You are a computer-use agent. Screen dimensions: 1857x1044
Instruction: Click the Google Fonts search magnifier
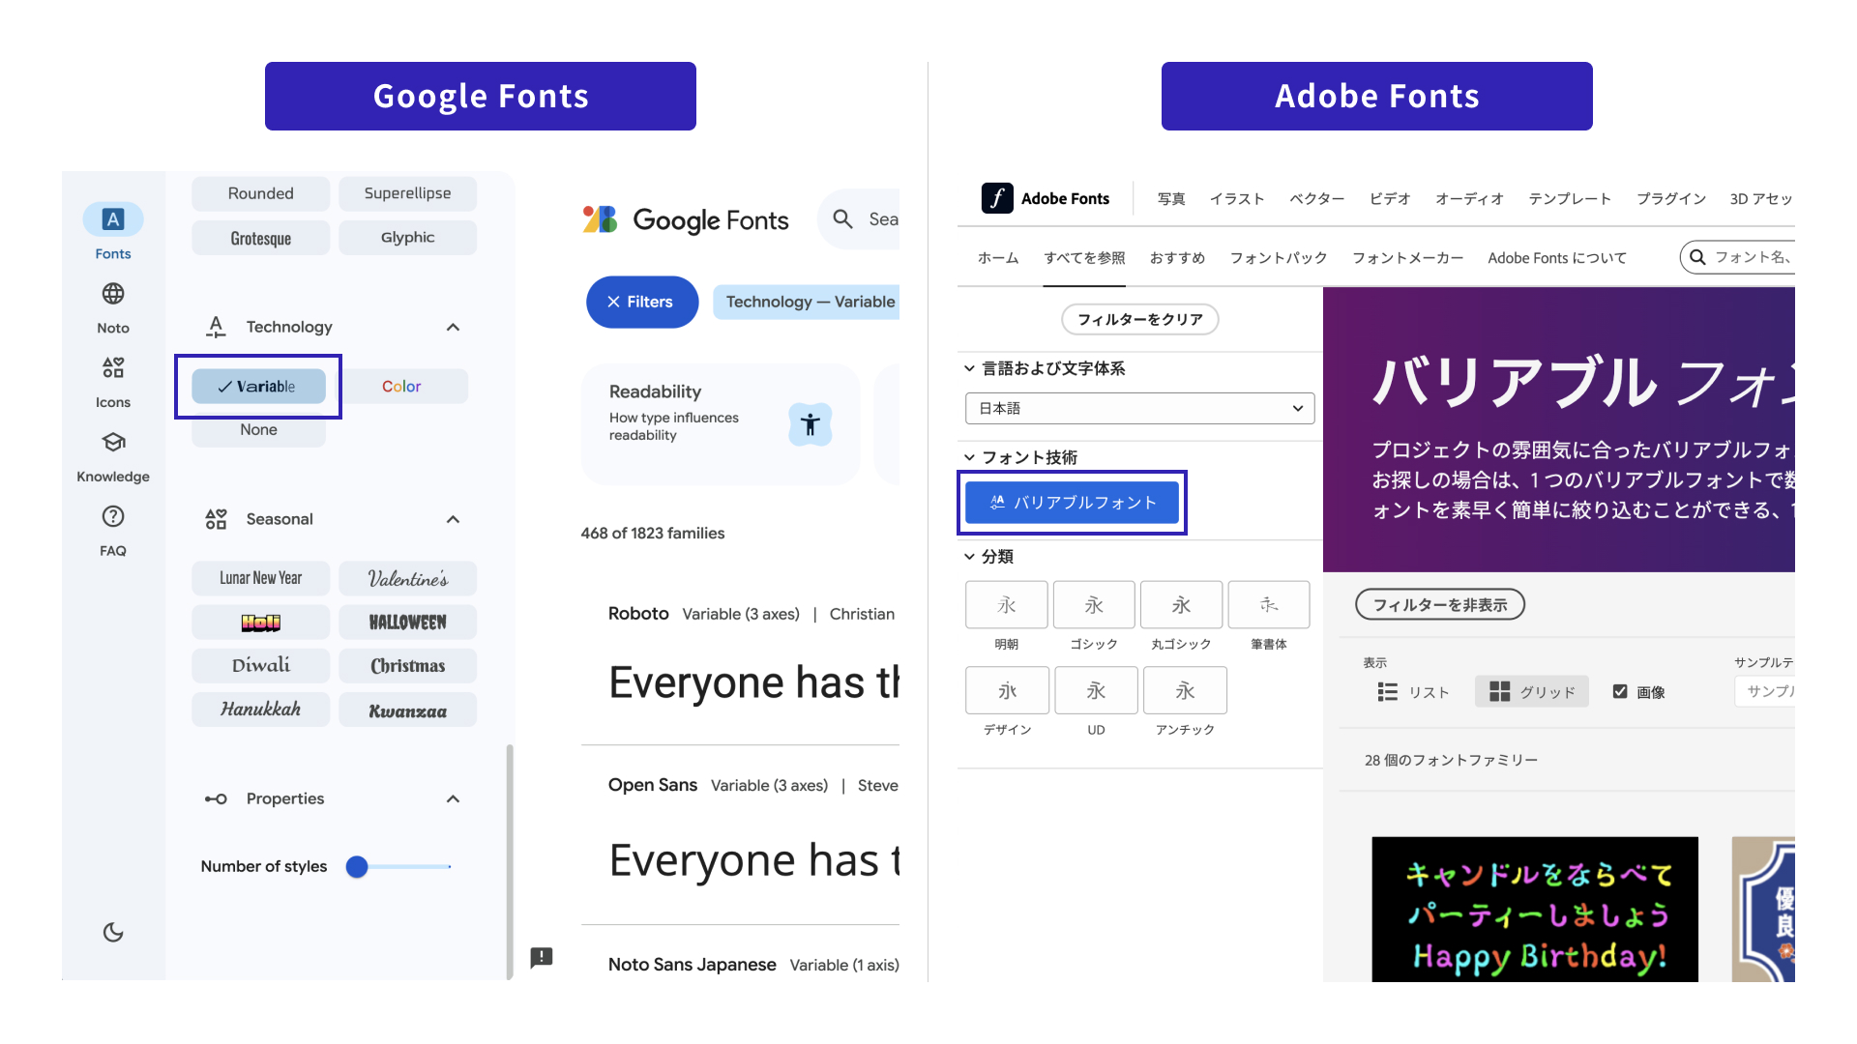[843, 219]
